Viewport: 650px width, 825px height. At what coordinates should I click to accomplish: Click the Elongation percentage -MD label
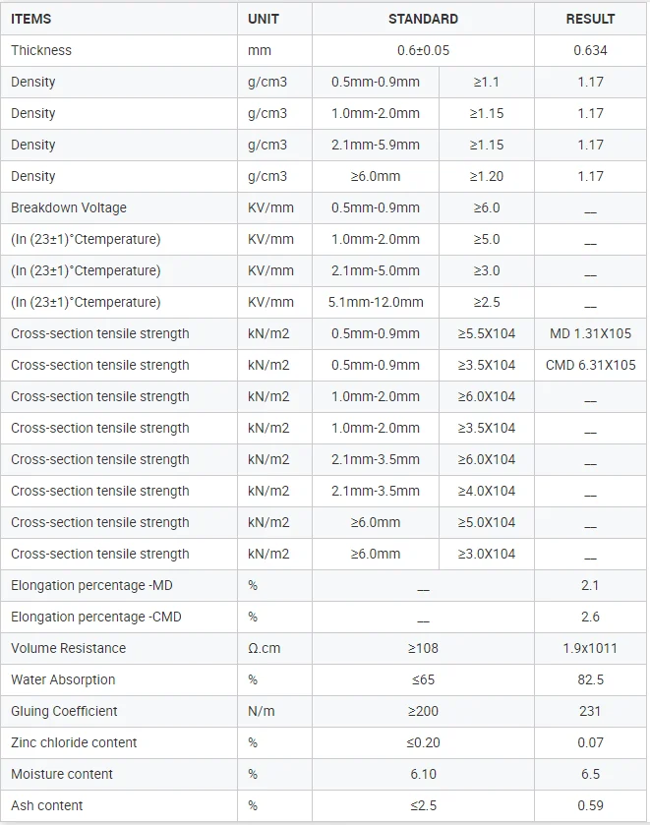point(91,585)
